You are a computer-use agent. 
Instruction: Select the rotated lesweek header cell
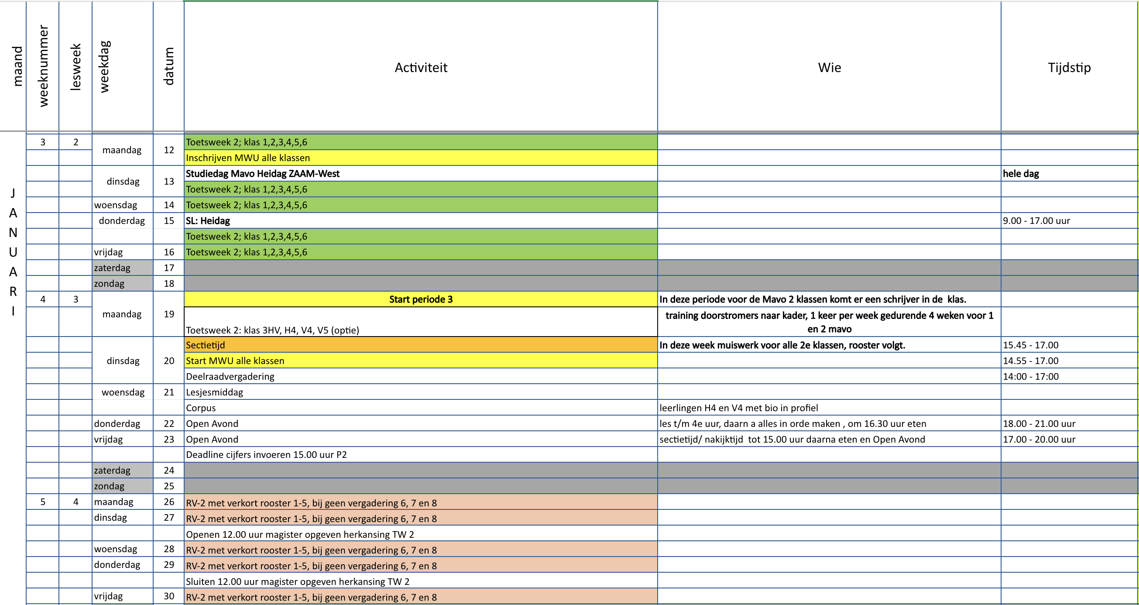[75, 66]
